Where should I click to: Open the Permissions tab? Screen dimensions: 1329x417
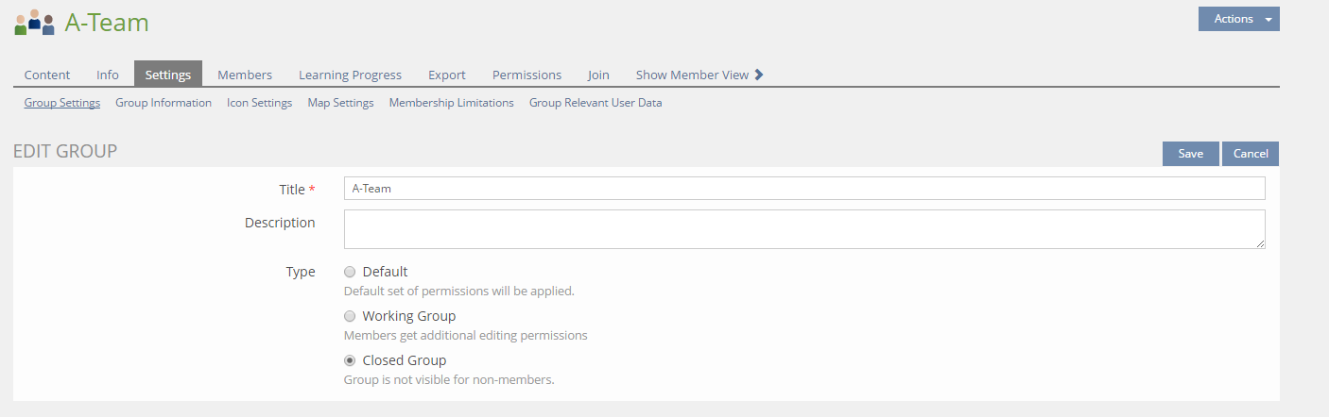526,75
